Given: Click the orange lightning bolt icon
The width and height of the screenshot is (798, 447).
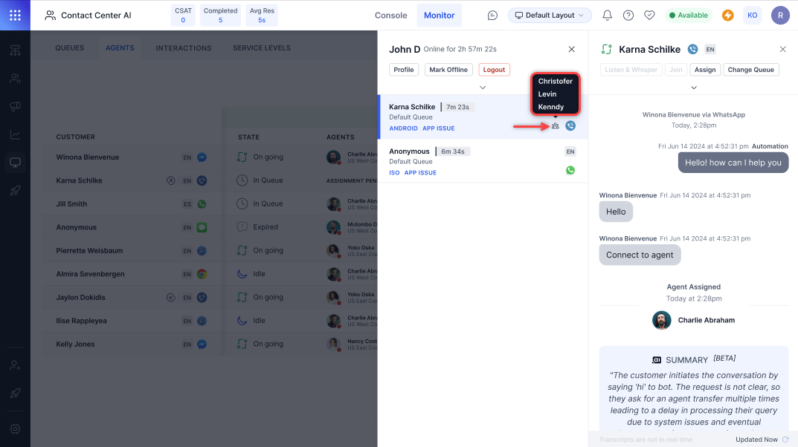Looking at the screenshot, I should 727,16.
